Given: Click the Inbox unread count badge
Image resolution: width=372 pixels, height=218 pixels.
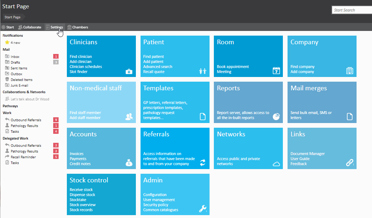Looking at the screenshot, I should (56, 56).
